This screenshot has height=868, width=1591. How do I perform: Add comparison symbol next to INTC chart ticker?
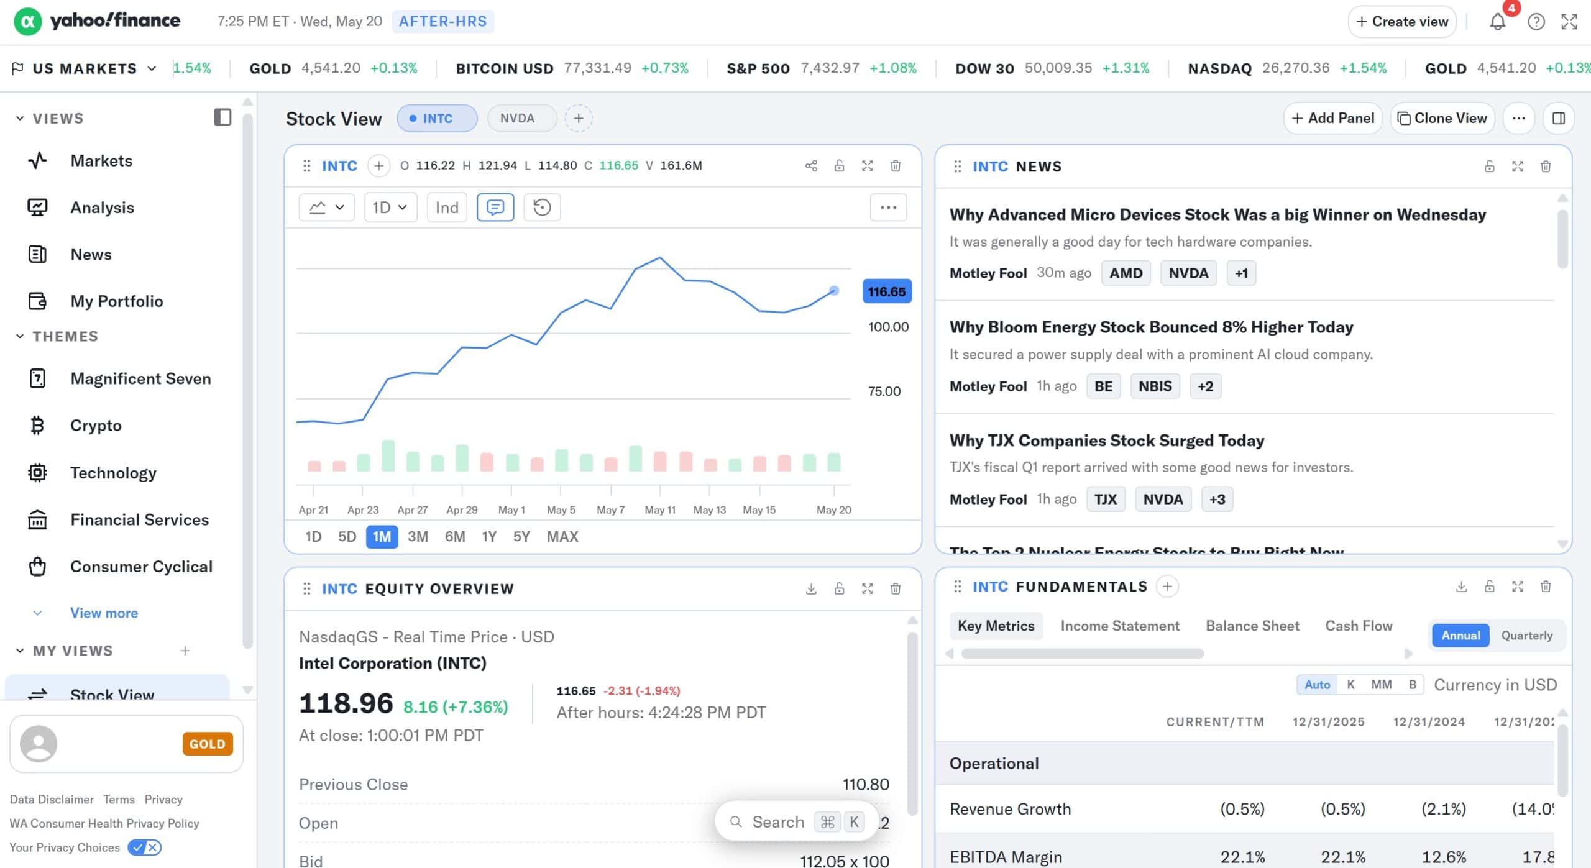click(x=378, y=166)
